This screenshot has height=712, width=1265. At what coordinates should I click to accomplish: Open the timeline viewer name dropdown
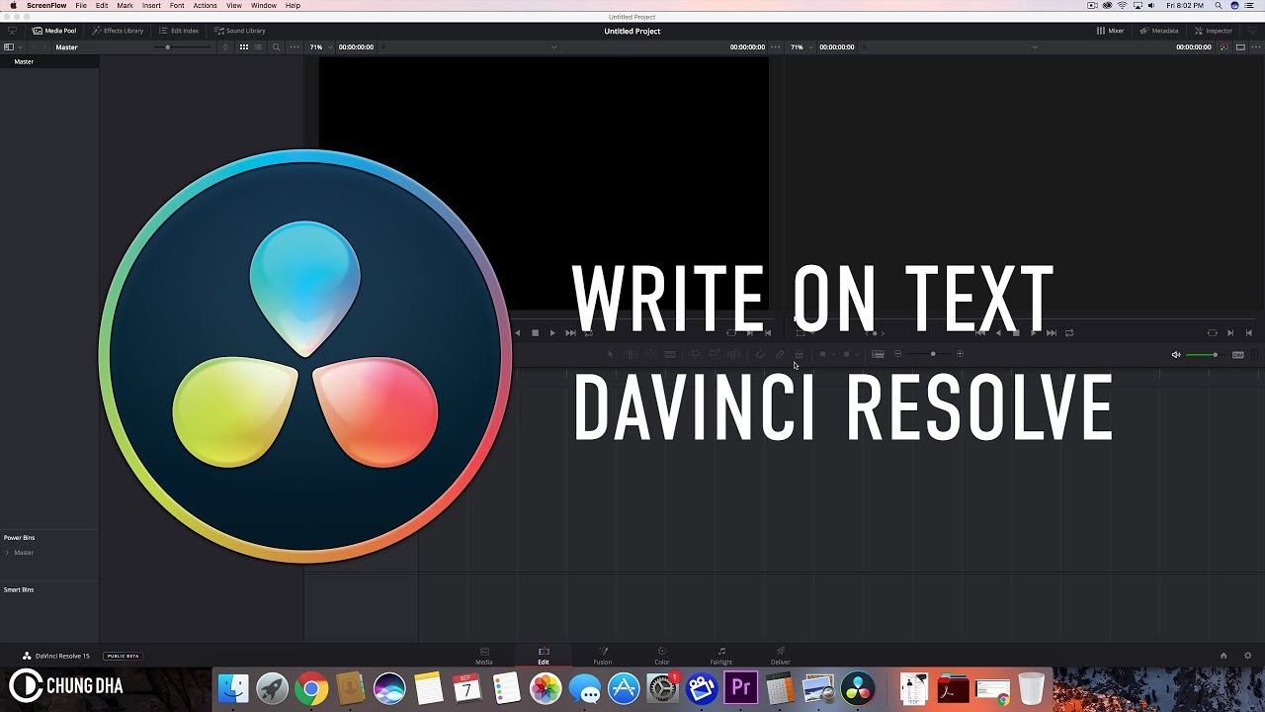point(1035,47)
